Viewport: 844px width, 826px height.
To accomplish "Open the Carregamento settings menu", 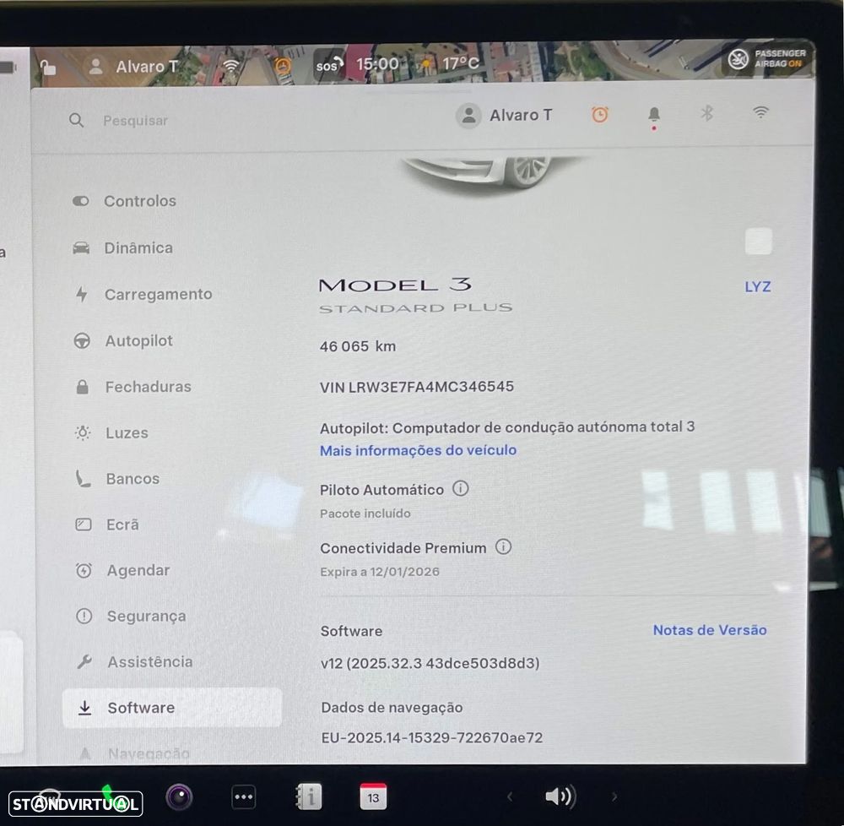I will (x=143, y=294).
